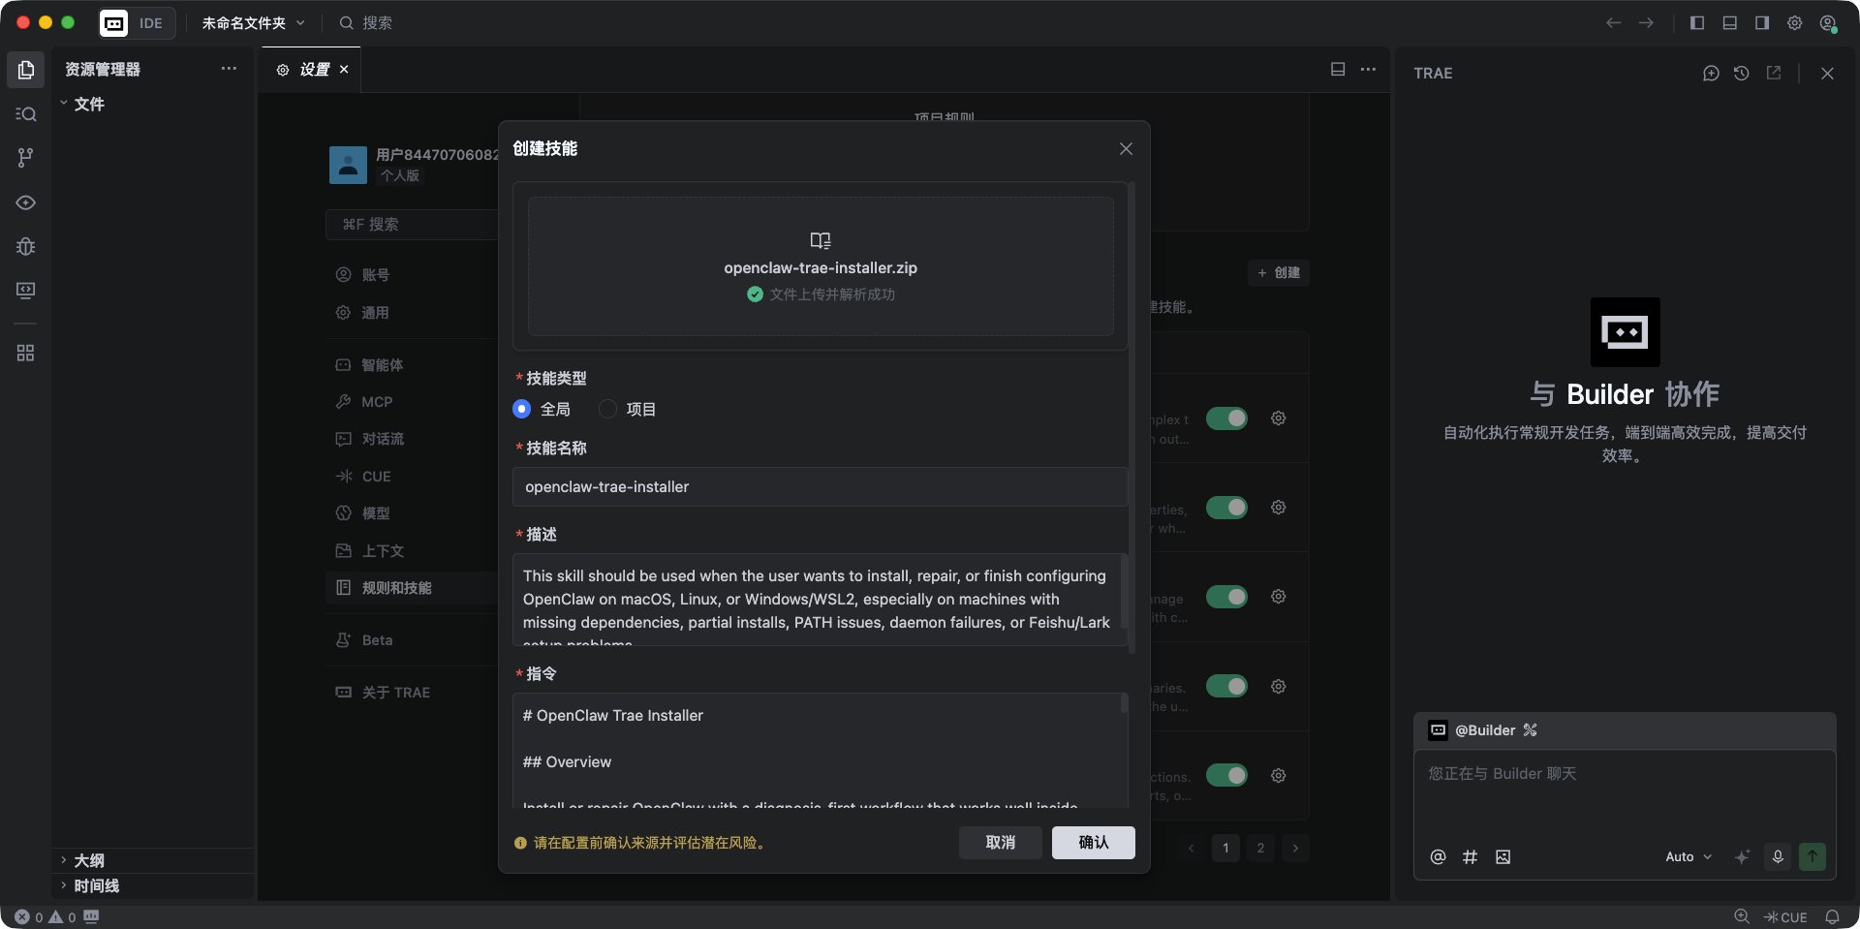Image resolution: width=1860 pixels, height=929 pixels.
Task: Open the Auto model dropdown in chat
Action: 1689,857
